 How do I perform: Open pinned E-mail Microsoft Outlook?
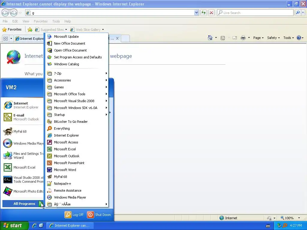pyautogui.click(x=23, y=117)
